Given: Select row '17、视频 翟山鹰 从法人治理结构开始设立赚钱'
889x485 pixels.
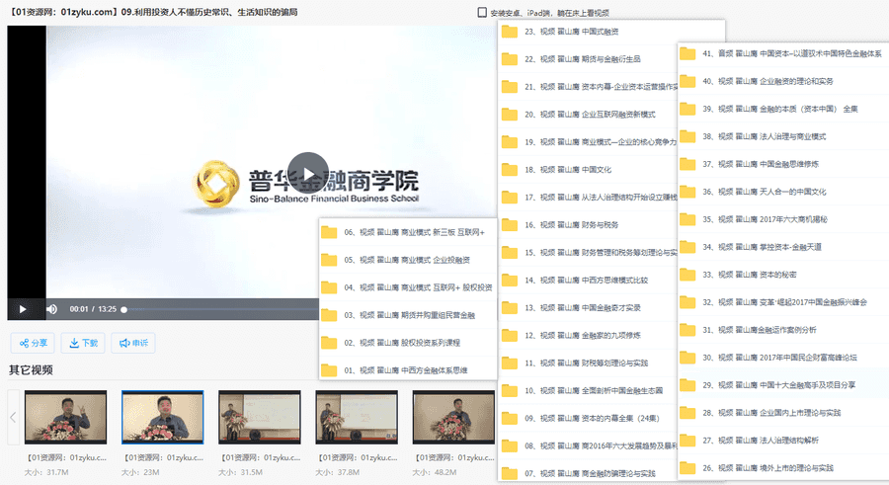Looking at the screenshot, I should pos(588,198).
